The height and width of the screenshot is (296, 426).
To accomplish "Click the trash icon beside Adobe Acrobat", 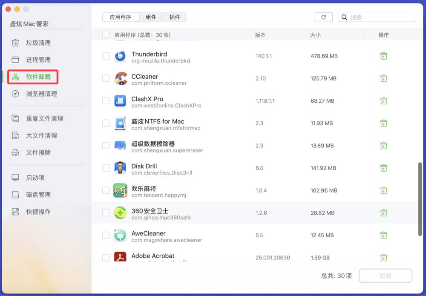I will click(x=384, y=258).
